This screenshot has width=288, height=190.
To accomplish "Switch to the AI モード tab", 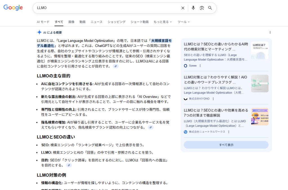I will click(x=43, y=22).
